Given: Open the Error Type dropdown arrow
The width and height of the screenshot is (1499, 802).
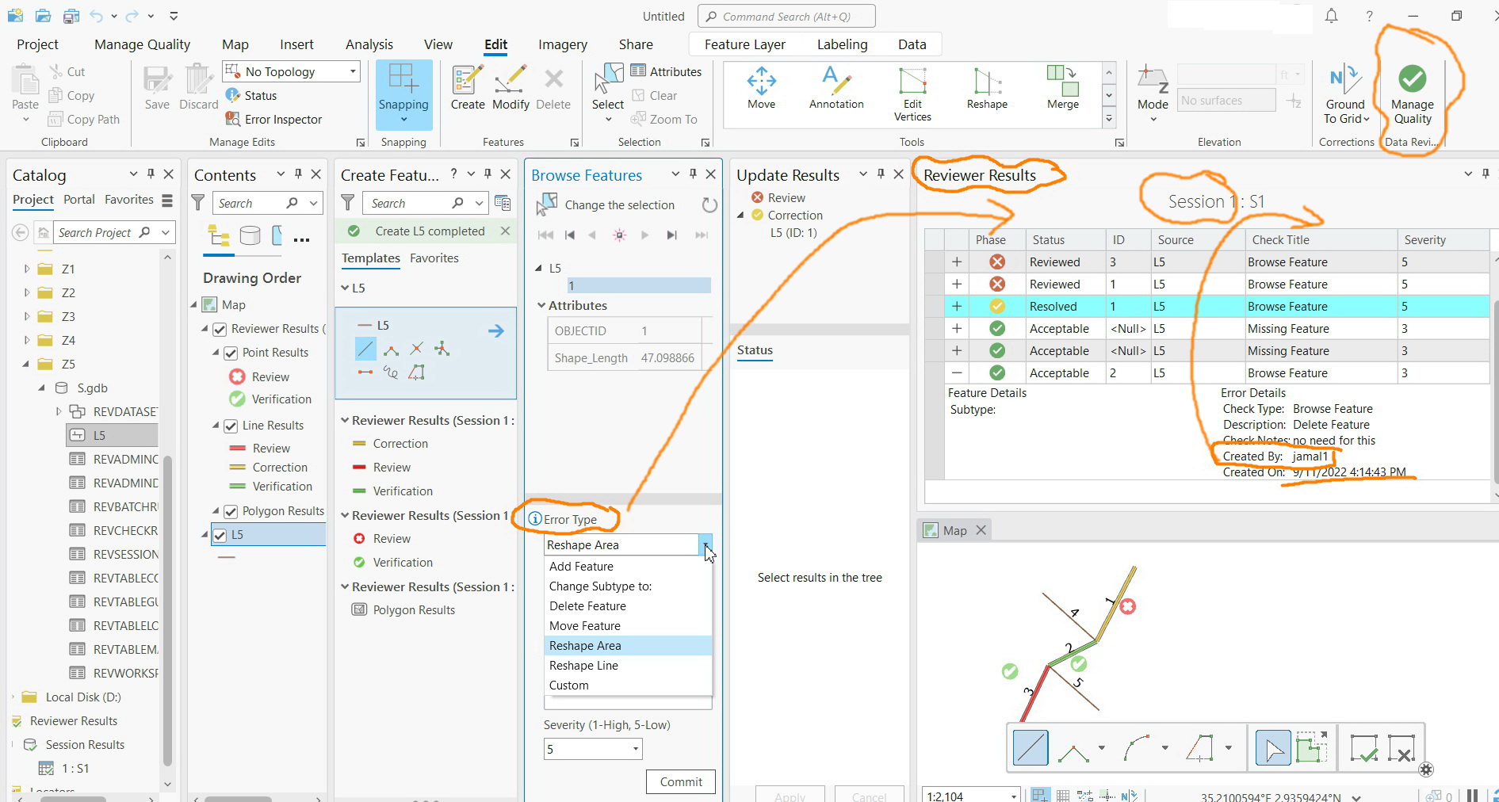Looking at the screenshot, I should 705,544.
